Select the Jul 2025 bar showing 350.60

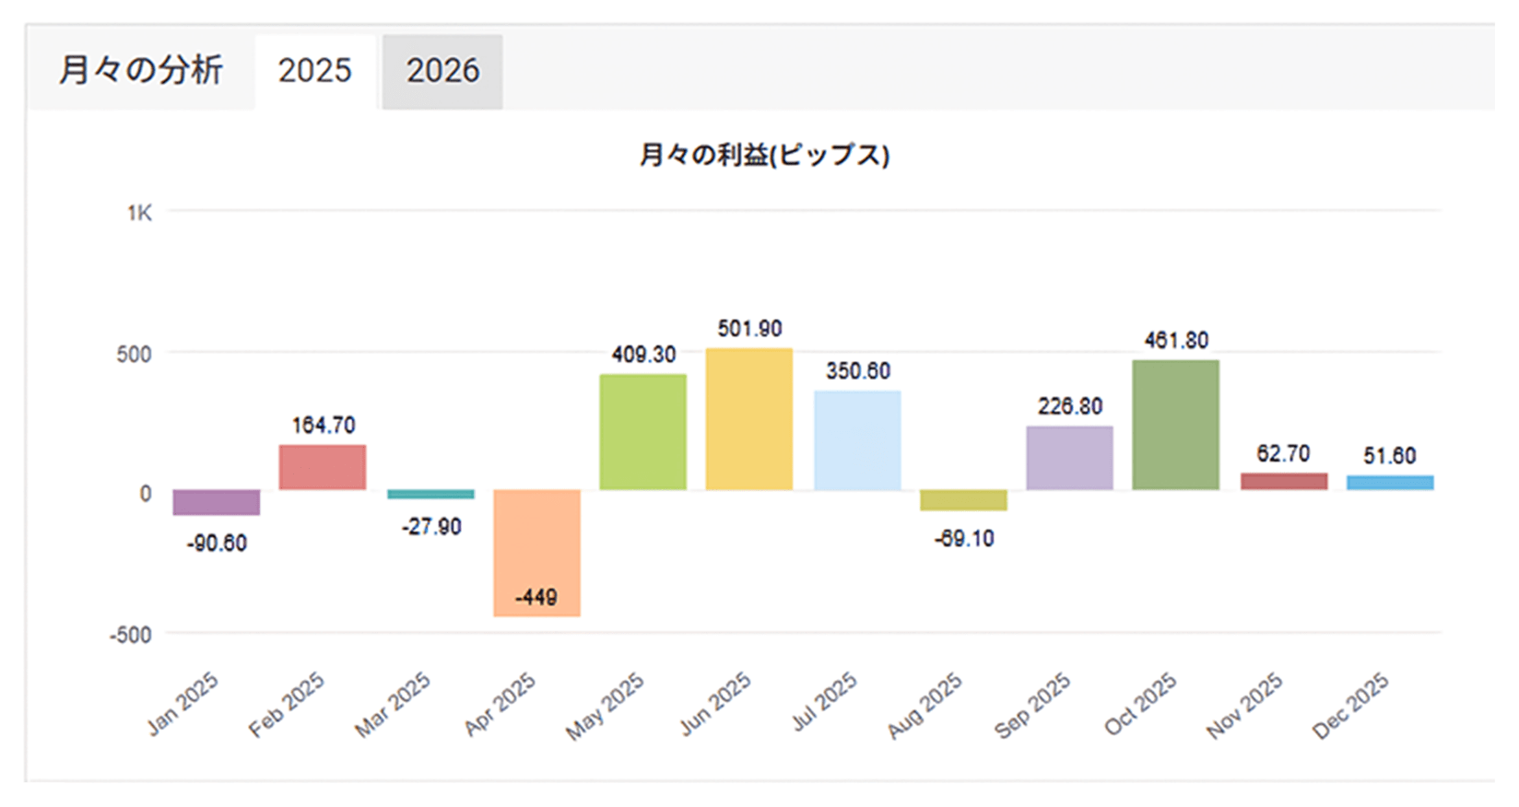(x=855, y=440)
